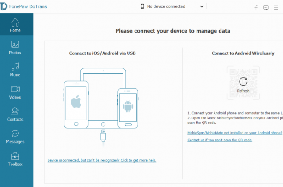Open the Contacts section
This screenshot has height=187, width=283.
(x=15, y=115)
